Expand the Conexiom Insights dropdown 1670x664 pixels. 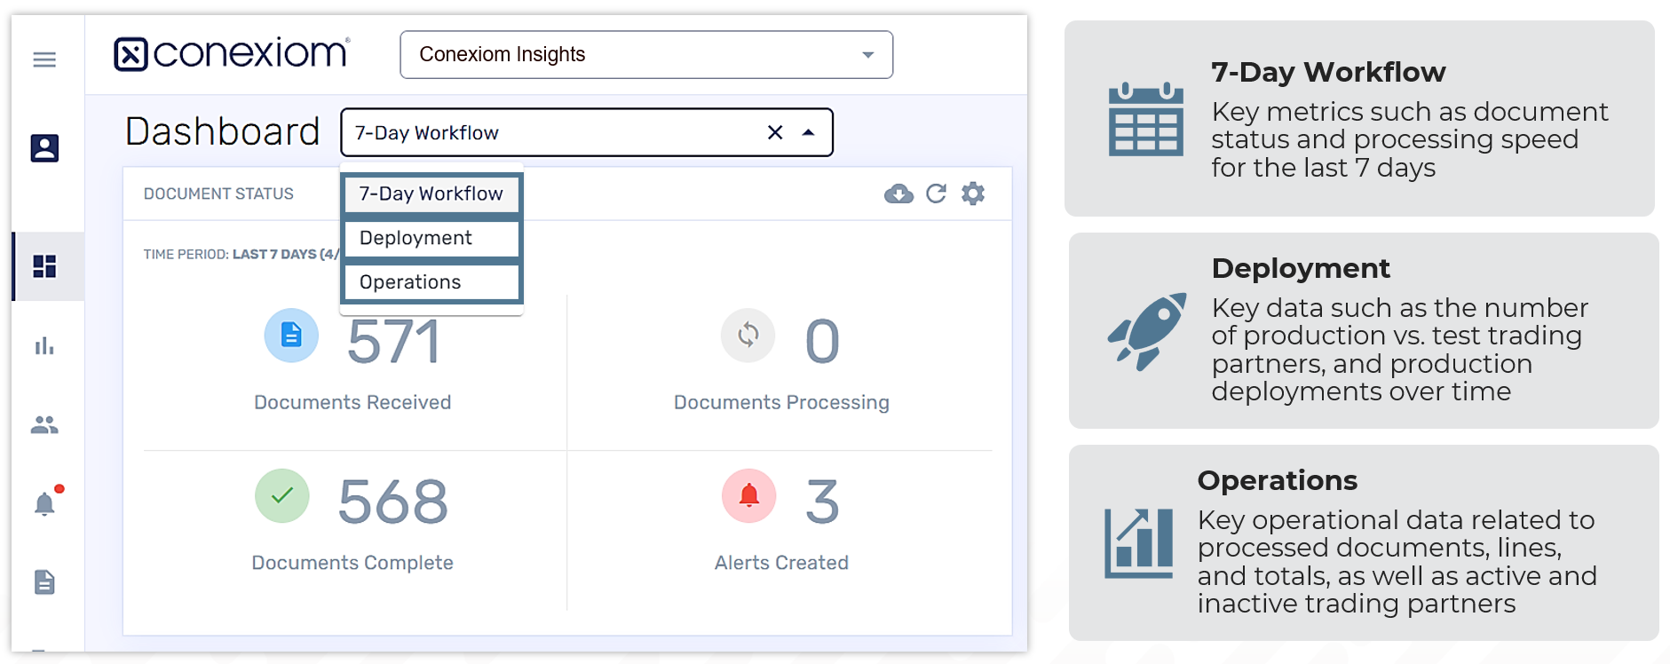[x=867, y=55]
